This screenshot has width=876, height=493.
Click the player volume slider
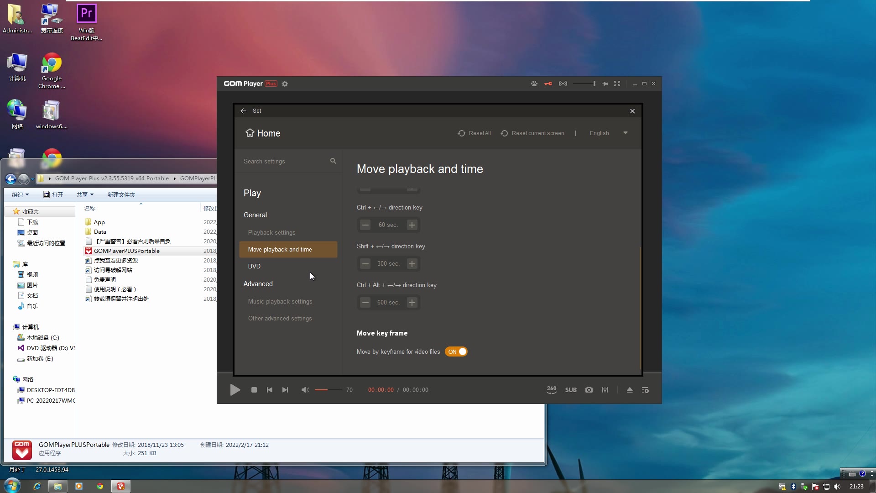[328, 390]
